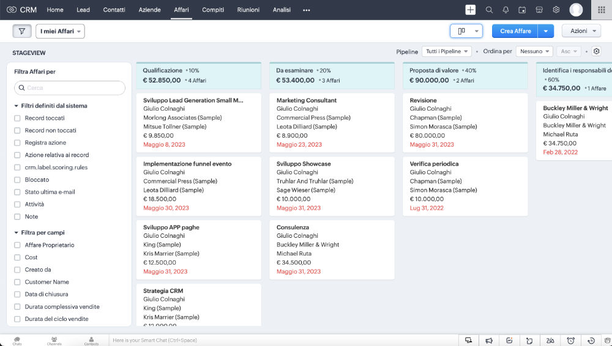Check the Record toccati filter

pos(17,118)
